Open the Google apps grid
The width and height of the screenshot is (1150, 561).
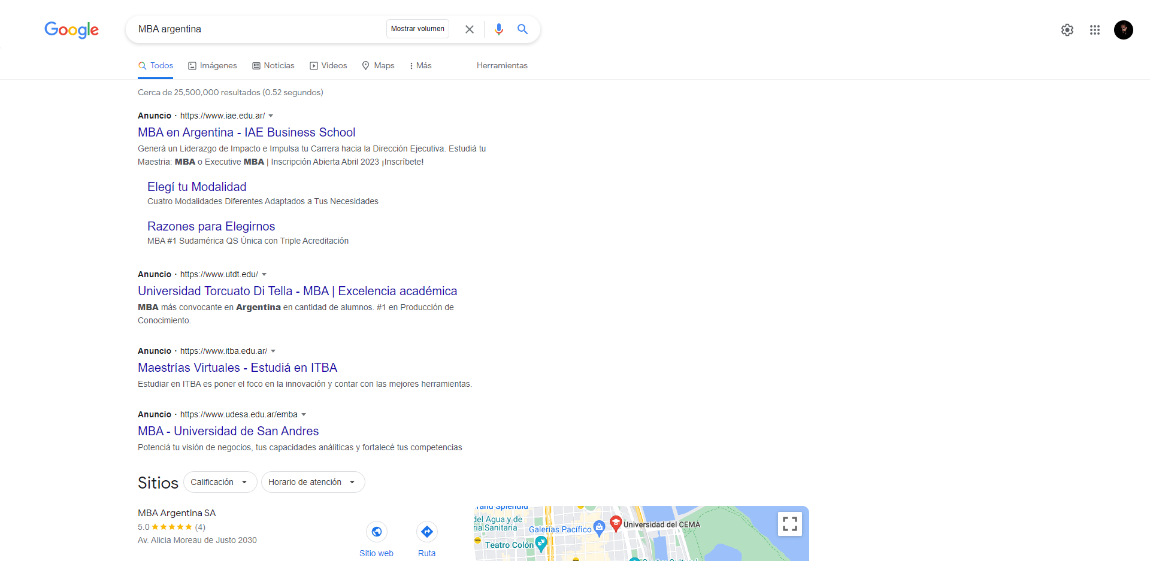(1094, 30)
